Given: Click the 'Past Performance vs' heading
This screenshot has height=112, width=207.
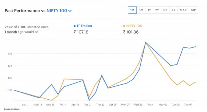Looking at the screenshot, I should click(25, 11).
